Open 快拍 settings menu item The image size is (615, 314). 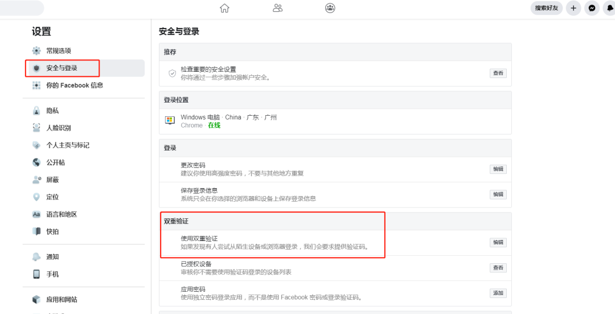(84, 231)
